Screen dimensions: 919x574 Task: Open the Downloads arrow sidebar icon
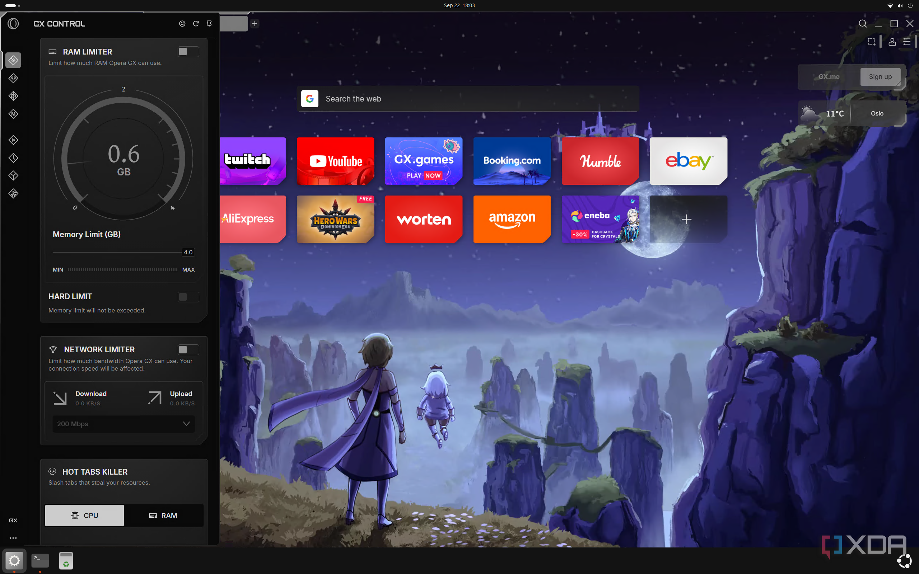click(13, 194)
